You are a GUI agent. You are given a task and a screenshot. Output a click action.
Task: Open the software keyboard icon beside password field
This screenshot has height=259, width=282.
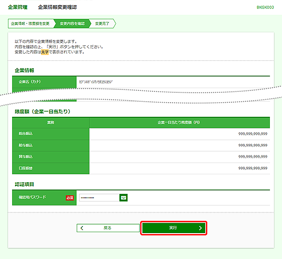click(123, 198)
